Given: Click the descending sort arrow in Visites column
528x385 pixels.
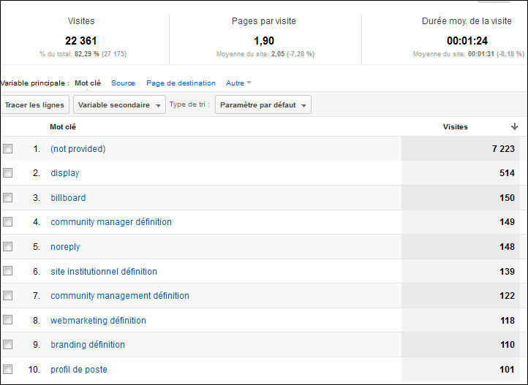Looking at the screenshot, I should click(514, 126).
